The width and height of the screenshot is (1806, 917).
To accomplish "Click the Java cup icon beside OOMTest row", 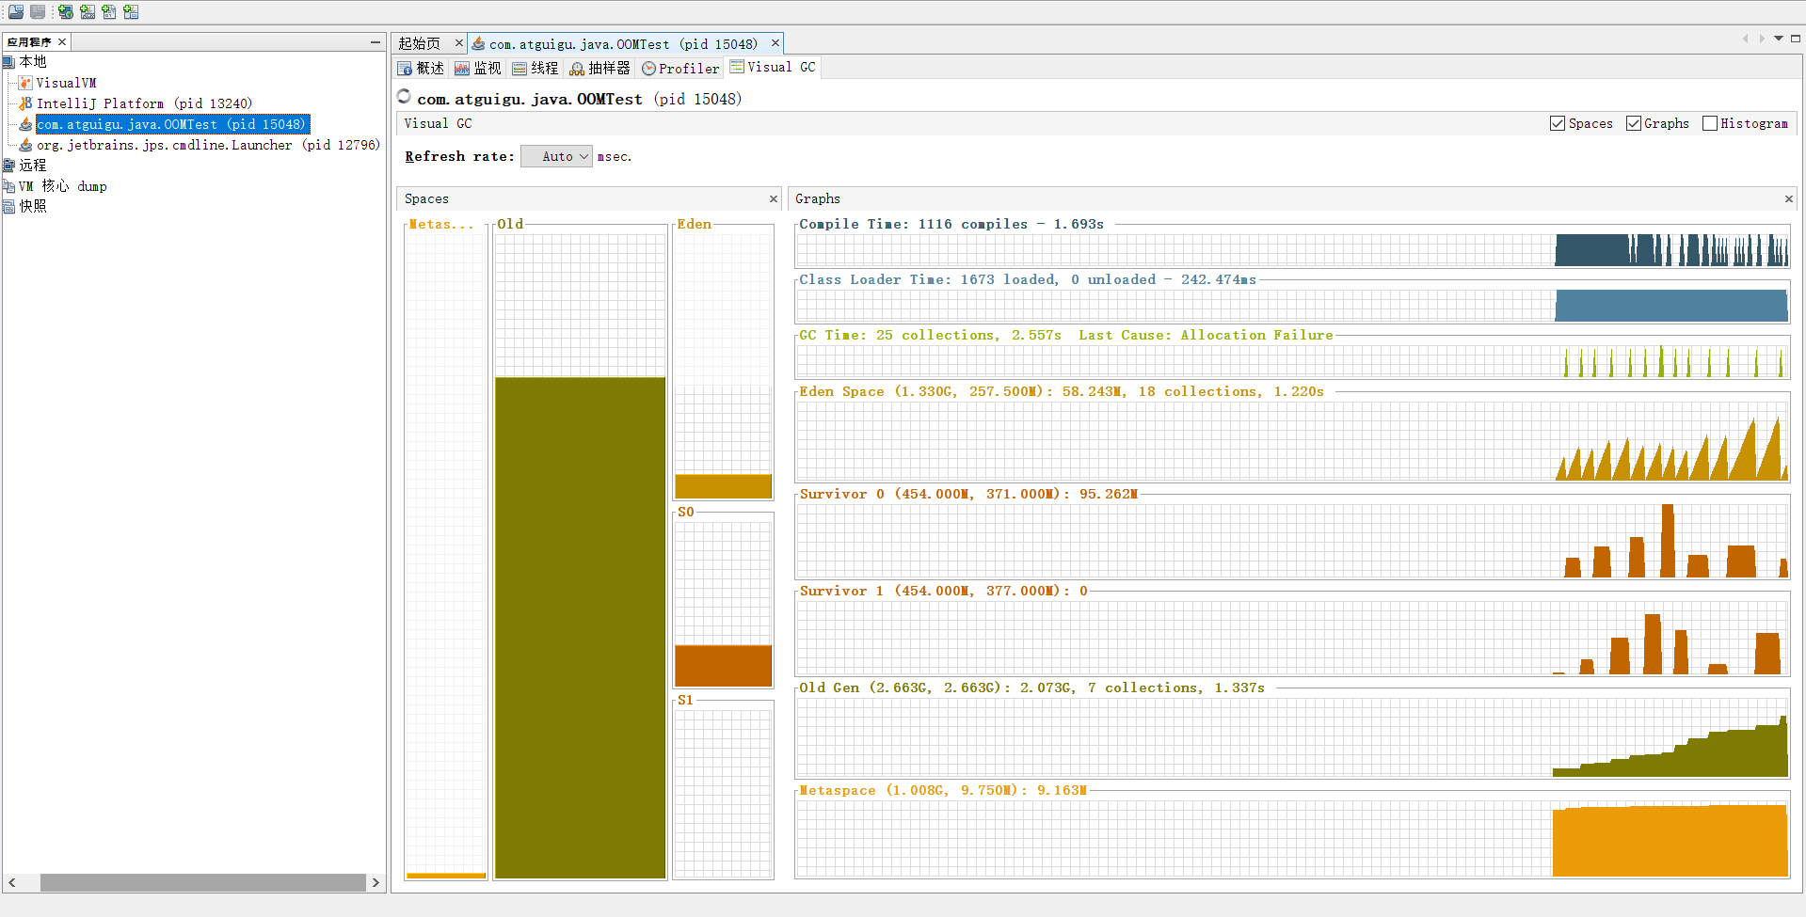I will pos(25,124).
